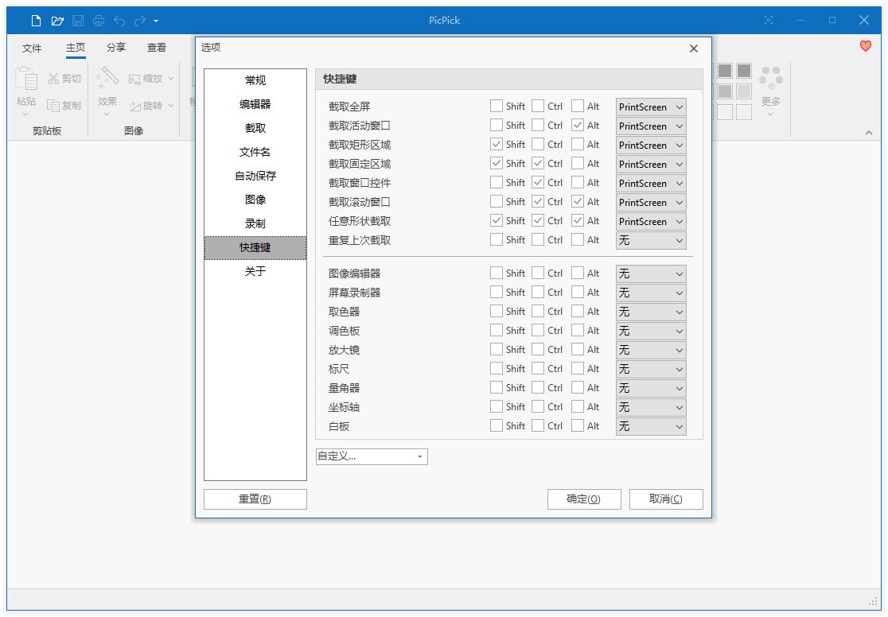The width and height of the screenshot is (888, 617).
Task: Uncheck Shift for 任意形状截取 hotkey
Action: pos(495,220)
